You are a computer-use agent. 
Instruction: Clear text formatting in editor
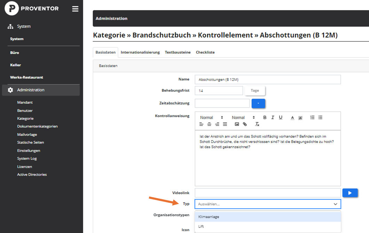pos(257,124)
